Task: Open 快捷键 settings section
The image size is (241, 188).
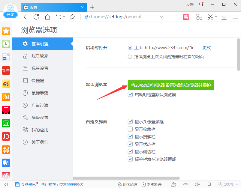Action: point(42,81)
